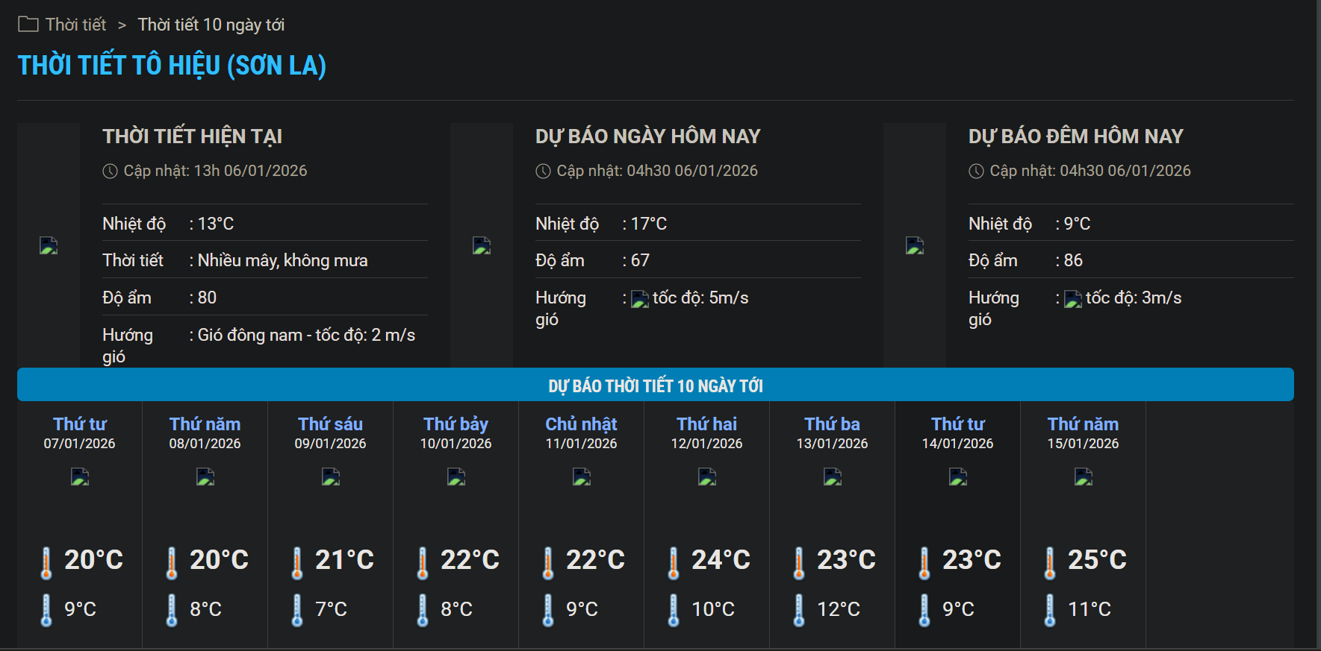1321x651 pixels.
Task: Open the Thời tiết 10 ngày tới breadcrumb
Action: click(x=211, y=25)
